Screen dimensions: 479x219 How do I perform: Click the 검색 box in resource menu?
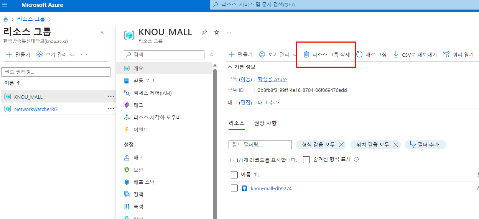[164, 55]
